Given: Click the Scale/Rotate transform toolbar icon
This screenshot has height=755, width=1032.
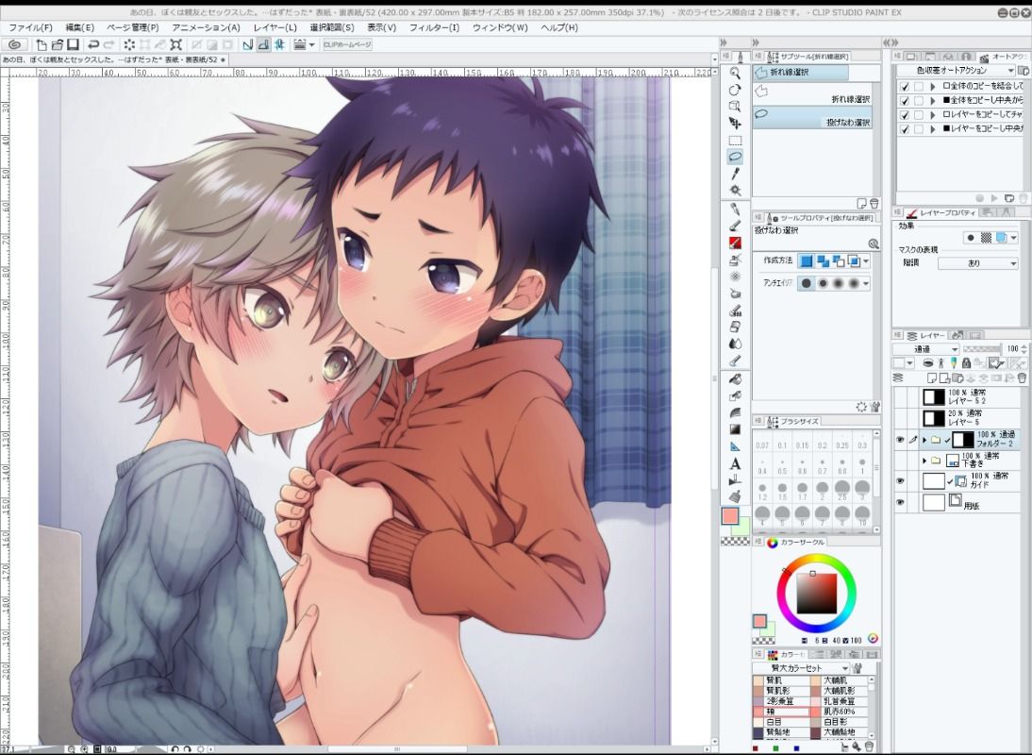Looking at the screenshot, I should coord(175,44).
